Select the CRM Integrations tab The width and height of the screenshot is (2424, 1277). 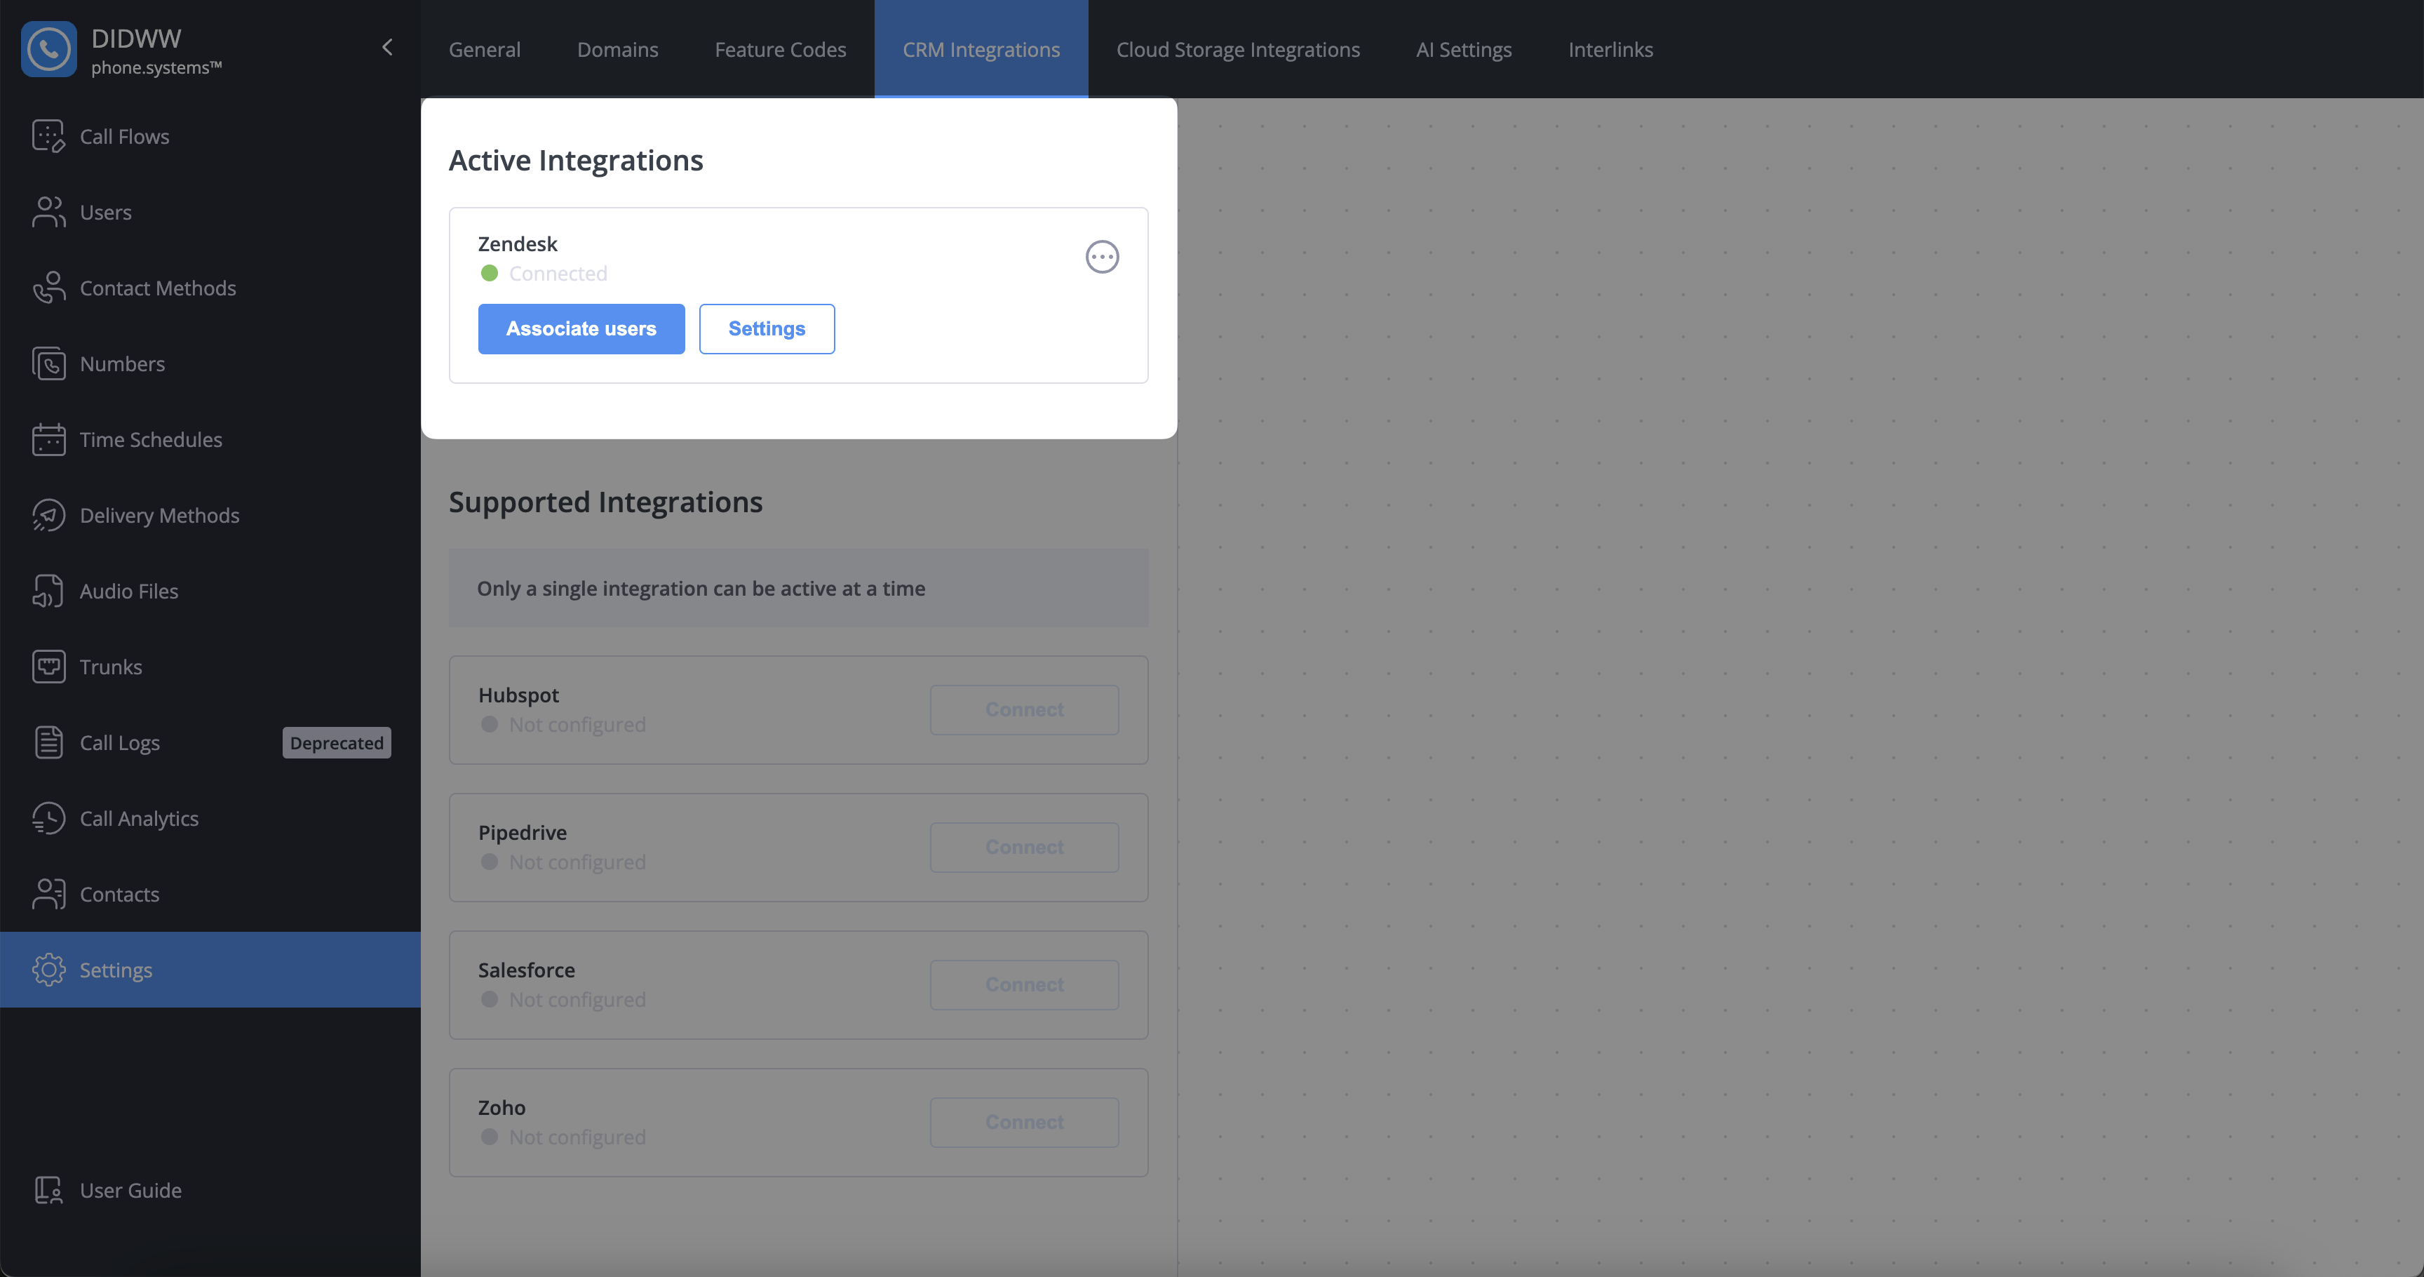pos(981,49)
